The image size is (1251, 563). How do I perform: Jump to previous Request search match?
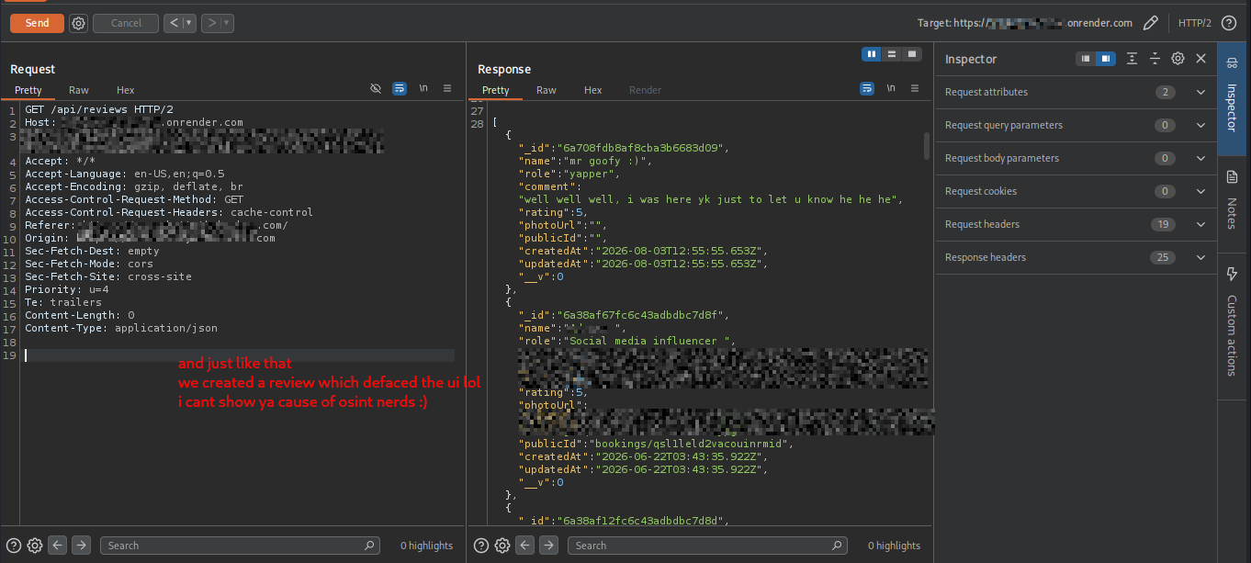click(x=58, y=546)
